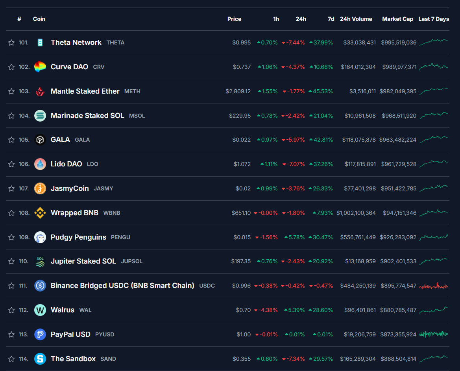
Task: Add Mantle Staked Ether to watchlist star
Action: coord(11,91)
